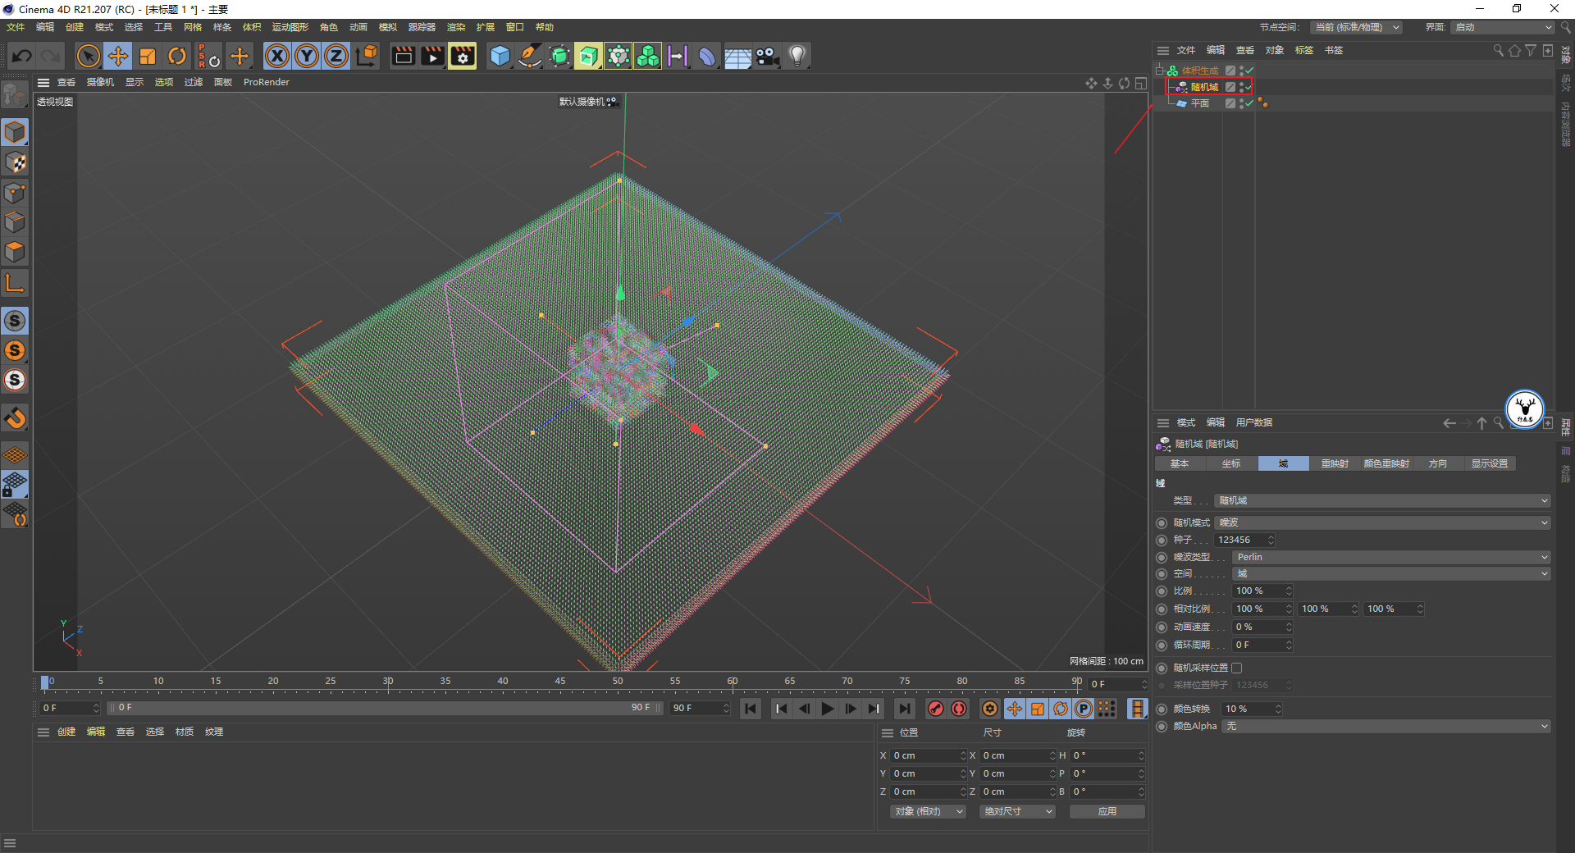Collapse the 体积生成 tree node
Image resolution: width=1575 pixels, height=853 pixels.
pyautogui.click(x=1160, y=71)
